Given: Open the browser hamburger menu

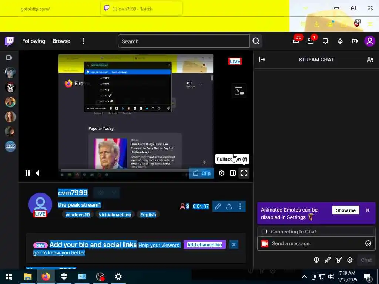Looking at the screenshot, I should click(x=370, y=24).
